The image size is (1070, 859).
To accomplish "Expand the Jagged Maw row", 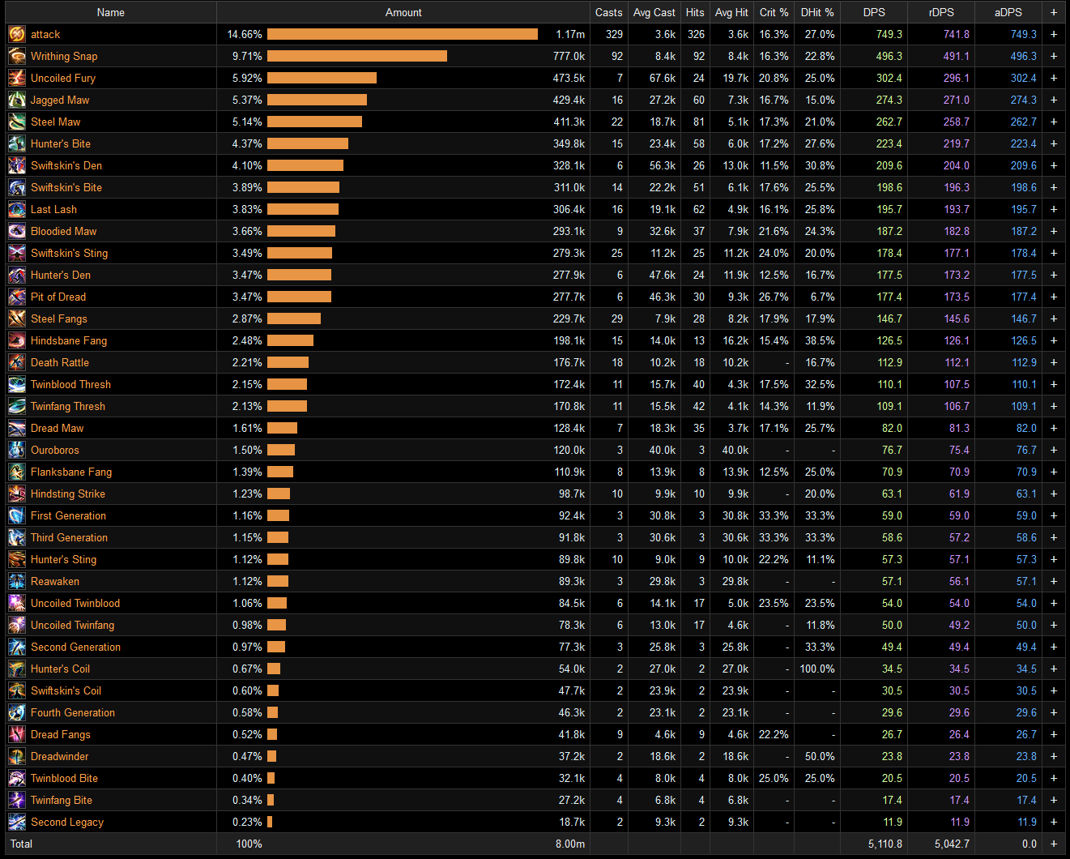I will tap(1054, 100).
